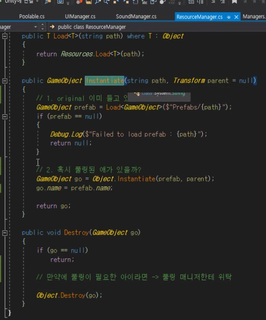Screen dimensions: 266x320
Task: Click the 'return go;' line
Action: pos(53,206)
